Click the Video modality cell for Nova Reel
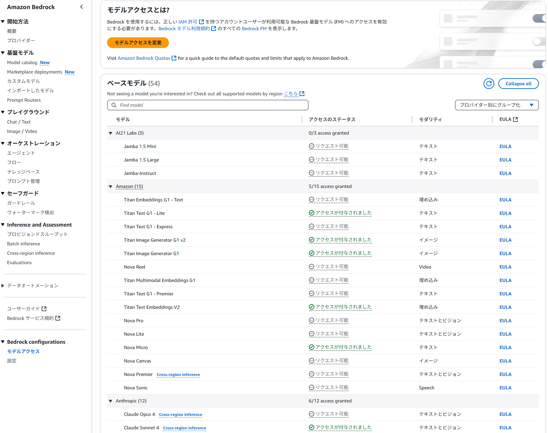This screenshot has height=433, width=548. (x=425, y=267)
